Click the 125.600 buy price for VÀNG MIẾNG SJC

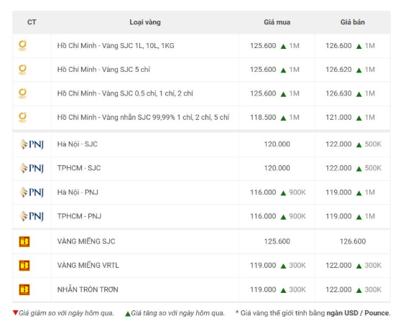click(x=277, y=241)
